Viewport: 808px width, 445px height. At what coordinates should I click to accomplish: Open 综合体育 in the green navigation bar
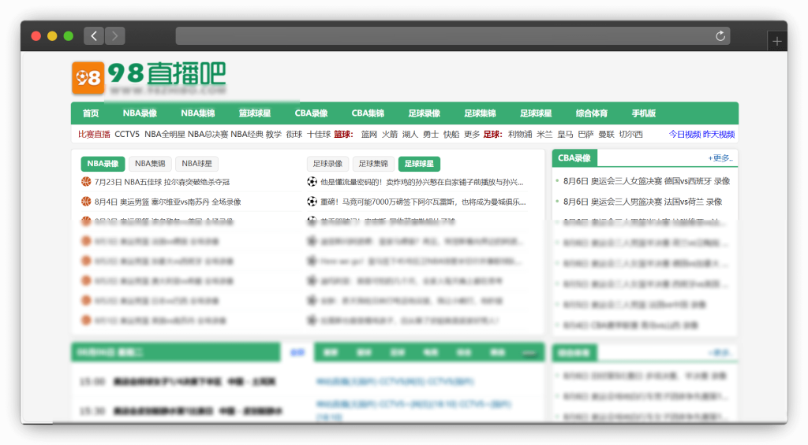[592, 113]
